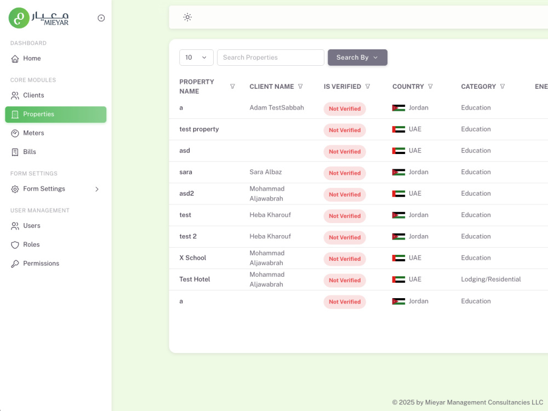Click the Mieyar logo
Image resolution: width=548 pixels, height=411 pixels.
coord(39,18)
